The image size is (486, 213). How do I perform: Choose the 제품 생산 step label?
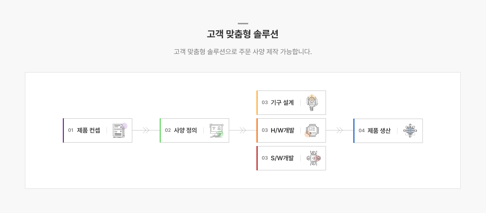(x=379, y=131)
